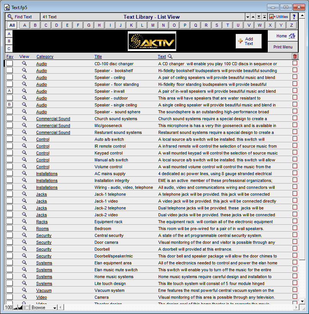
Task: Click the vertical scrollbar down arrow
Action: [x=302, y=301]
